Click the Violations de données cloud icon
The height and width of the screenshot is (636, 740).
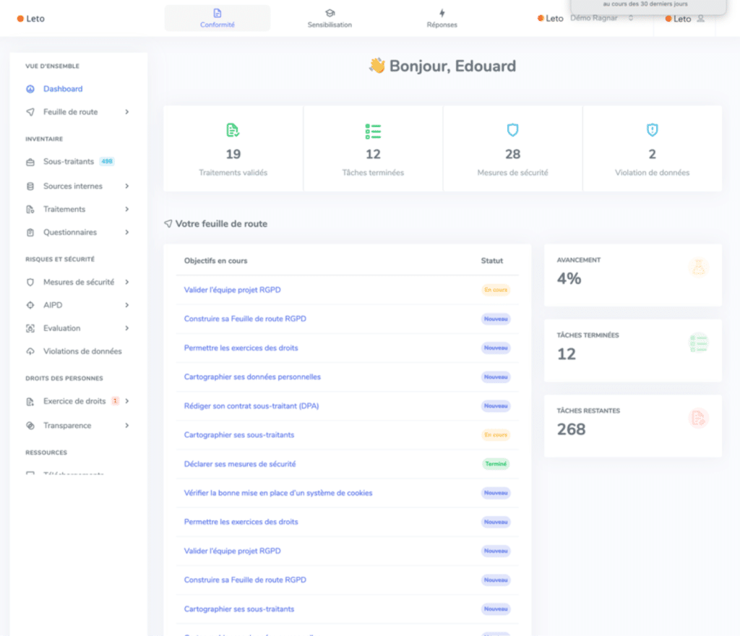(30, 352)
